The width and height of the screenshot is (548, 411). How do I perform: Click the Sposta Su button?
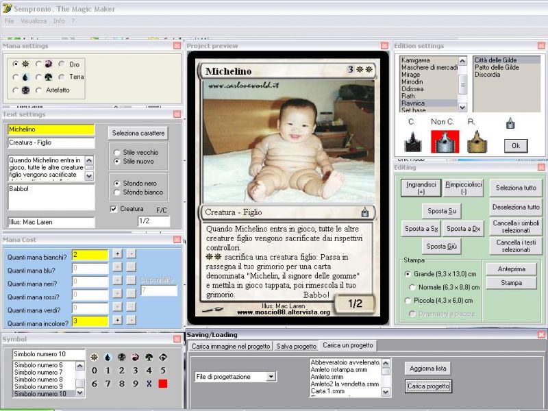[442, 211]
